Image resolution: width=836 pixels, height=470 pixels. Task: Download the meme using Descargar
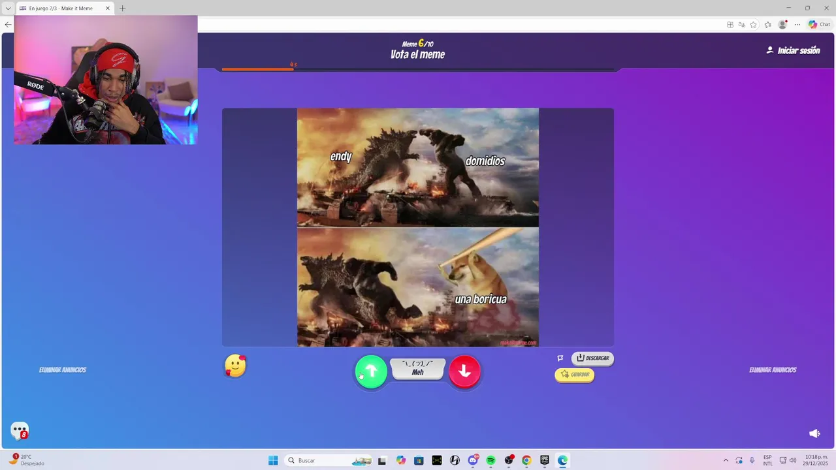pyautogui.click(x=592, y=358)
